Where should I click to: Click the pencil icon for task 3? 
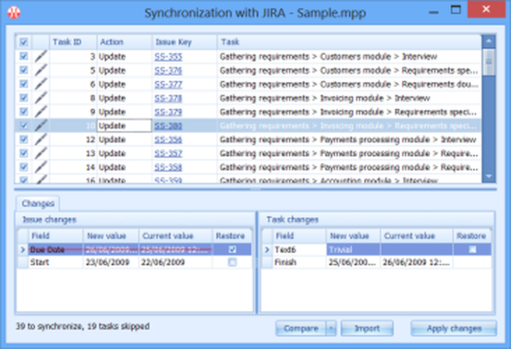point(41,56)
